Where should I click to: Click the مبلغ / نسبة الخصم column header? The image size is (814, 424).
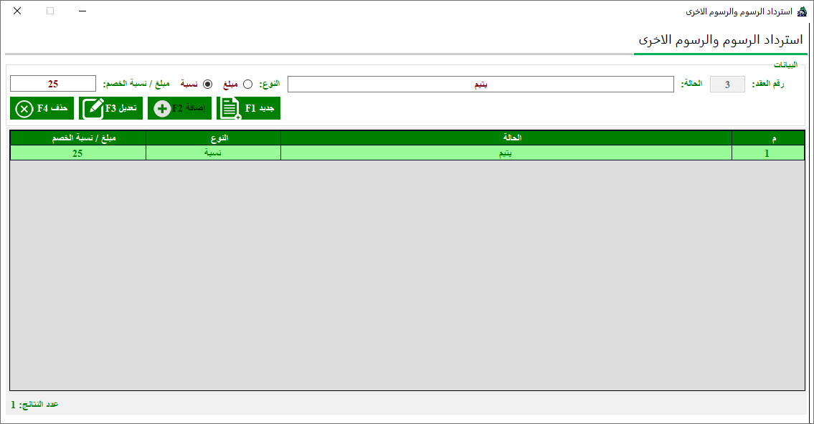pyautogui.click(x=77, y=138)
